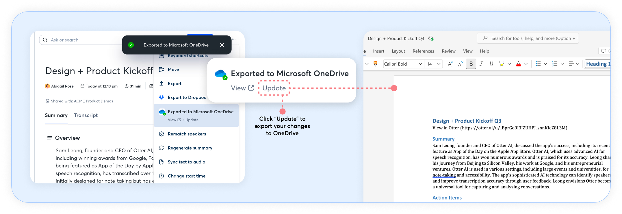Toggle Underline formatting in Word

tap(491, 64)
